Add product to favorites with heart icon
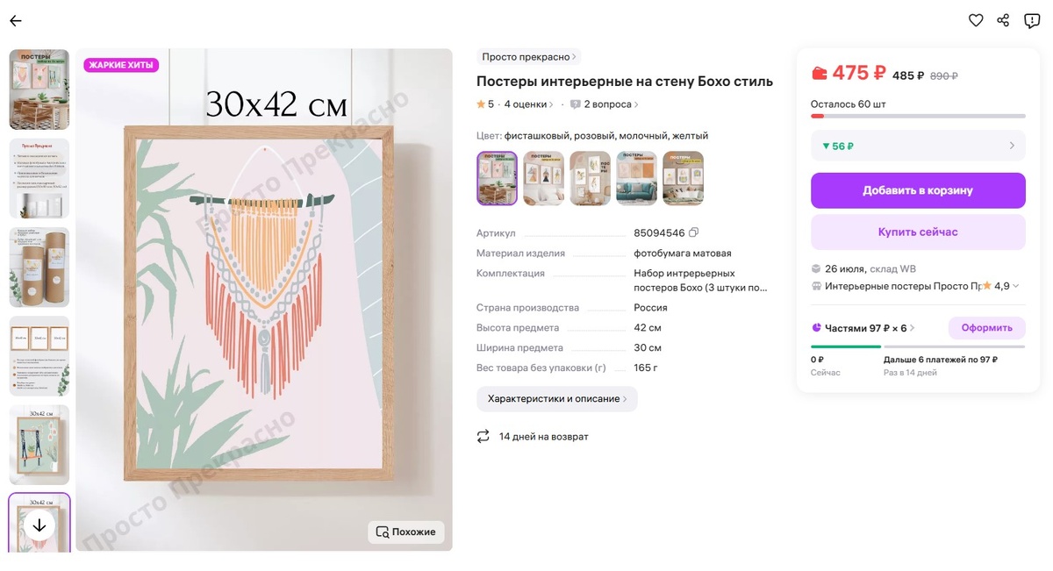This screenshot has height=571, width=1053. coord(976,20)
